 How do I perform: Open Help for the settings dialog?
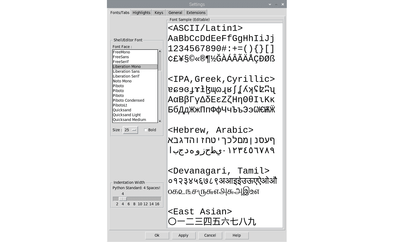coord(236,235)
